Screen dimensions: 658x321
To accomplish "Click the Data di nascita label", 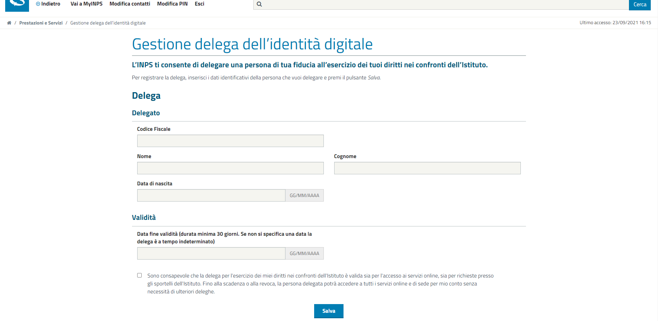I will coord(154,184).
